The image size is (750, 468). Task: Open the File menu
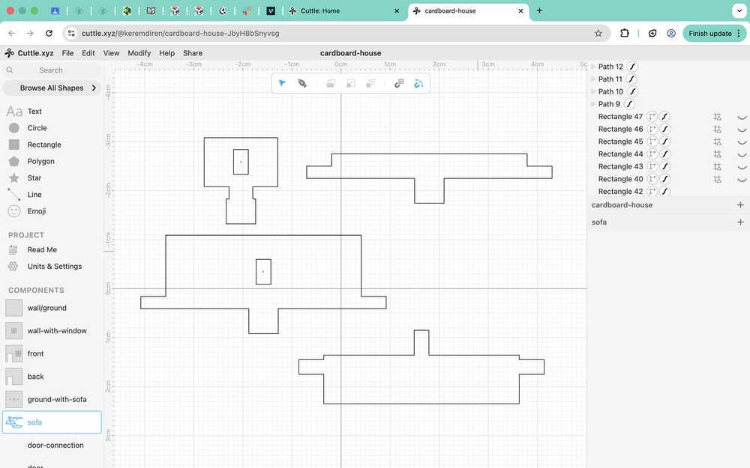68,53
